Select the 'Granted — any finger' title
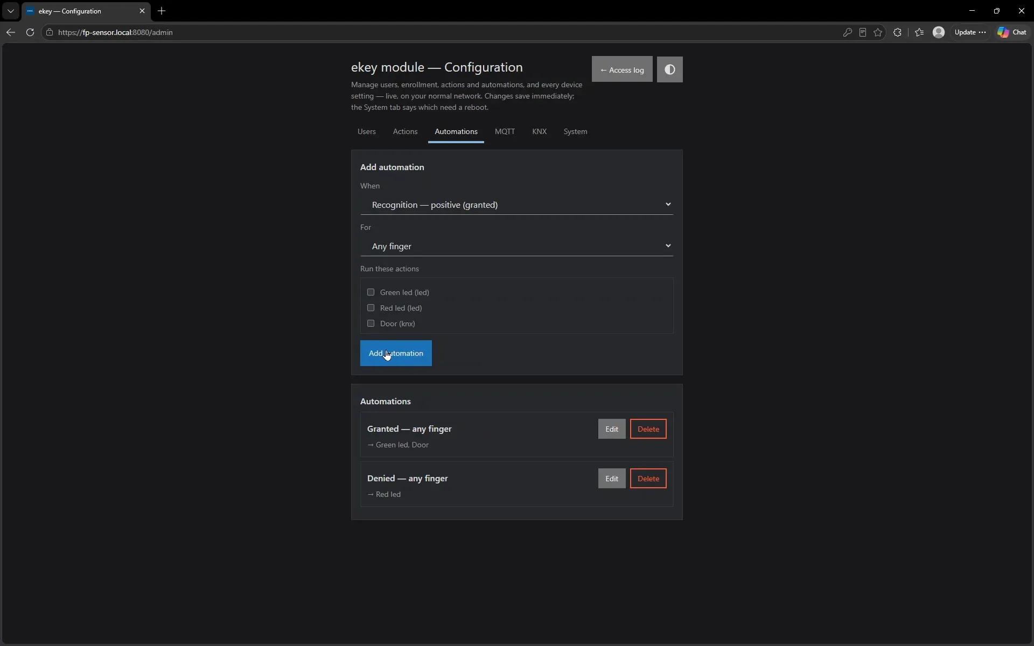The image size is (1034, 646). click(x=409, y=429)
